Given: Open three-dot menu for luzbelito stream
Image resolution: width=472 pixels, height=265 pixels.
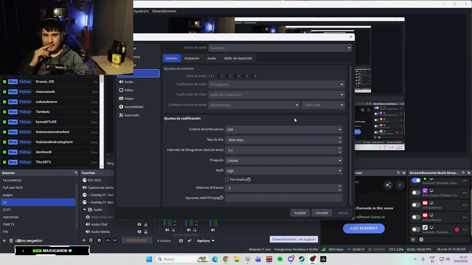Looking at the screenshot, I should [x=465, y=230].
